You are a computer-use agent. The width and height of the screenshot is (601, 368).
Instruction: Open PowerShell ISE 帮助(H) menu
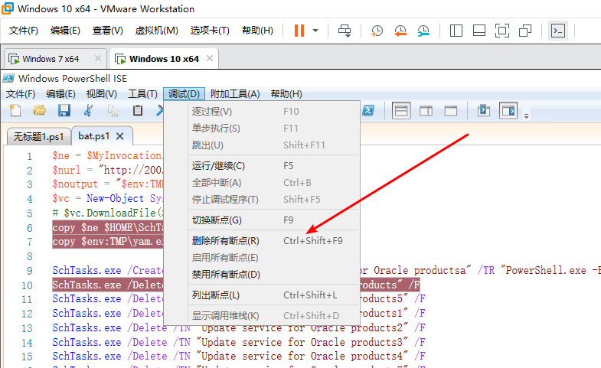click(x=286, y=94)
